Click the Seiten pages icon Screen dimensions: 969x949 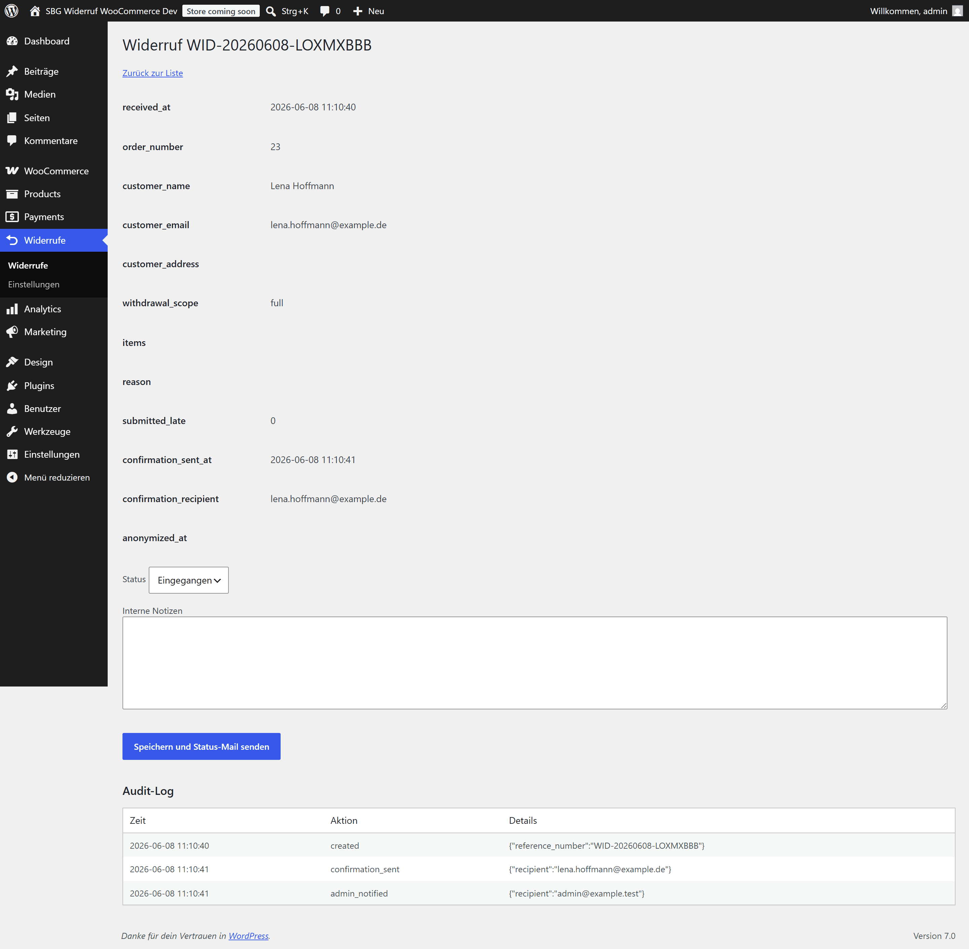[12, 118]
